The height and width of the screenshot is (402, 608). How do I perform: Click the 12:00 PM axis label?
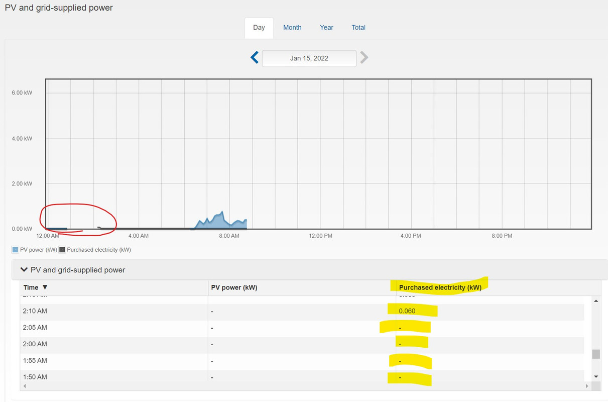tap(320, 236)
